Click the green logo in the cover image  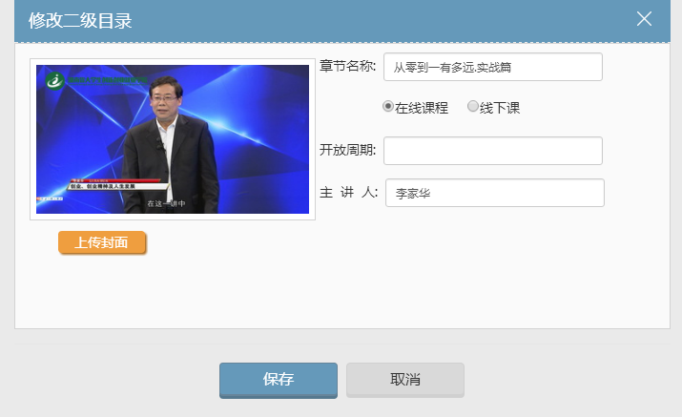point(54,80)
